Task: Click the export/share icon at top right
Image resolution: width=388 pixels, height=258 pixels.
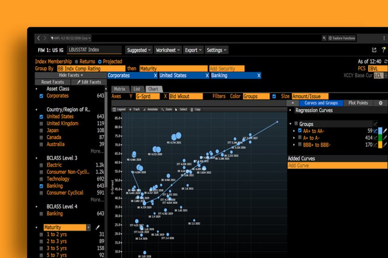Action: pyautogui.click(x=374, y=50)
